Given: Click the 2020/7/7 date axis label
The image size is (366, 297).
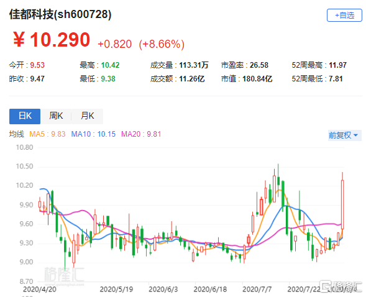Looking at the screenshot, I should tap(257, 290).
